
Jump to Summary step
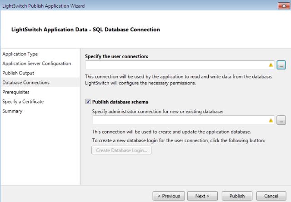[12, 111]
